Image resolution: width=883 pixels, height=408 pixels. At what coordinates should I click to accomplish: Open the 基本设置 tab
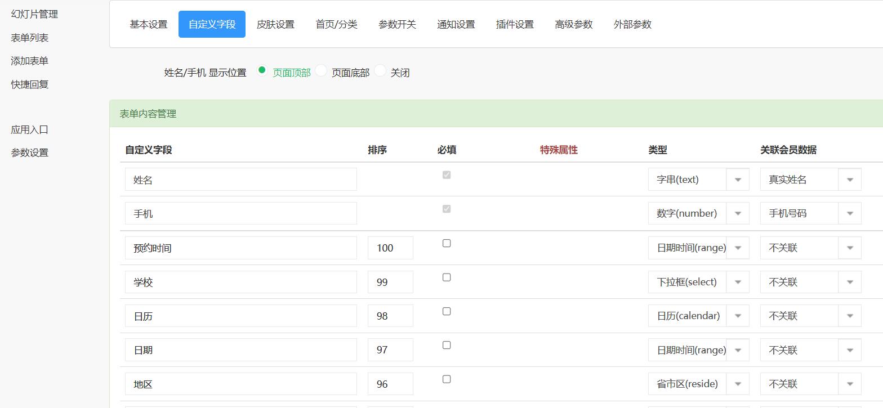pos(149,24)
